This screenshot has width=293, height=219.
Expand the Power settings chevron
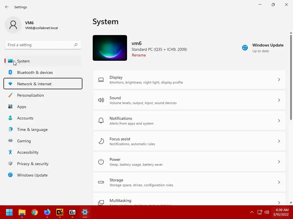(x=279, y=162)
